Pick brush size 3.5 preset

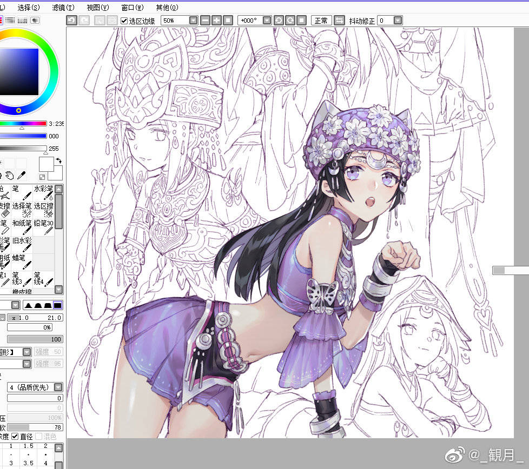click(x=28, y=463)
